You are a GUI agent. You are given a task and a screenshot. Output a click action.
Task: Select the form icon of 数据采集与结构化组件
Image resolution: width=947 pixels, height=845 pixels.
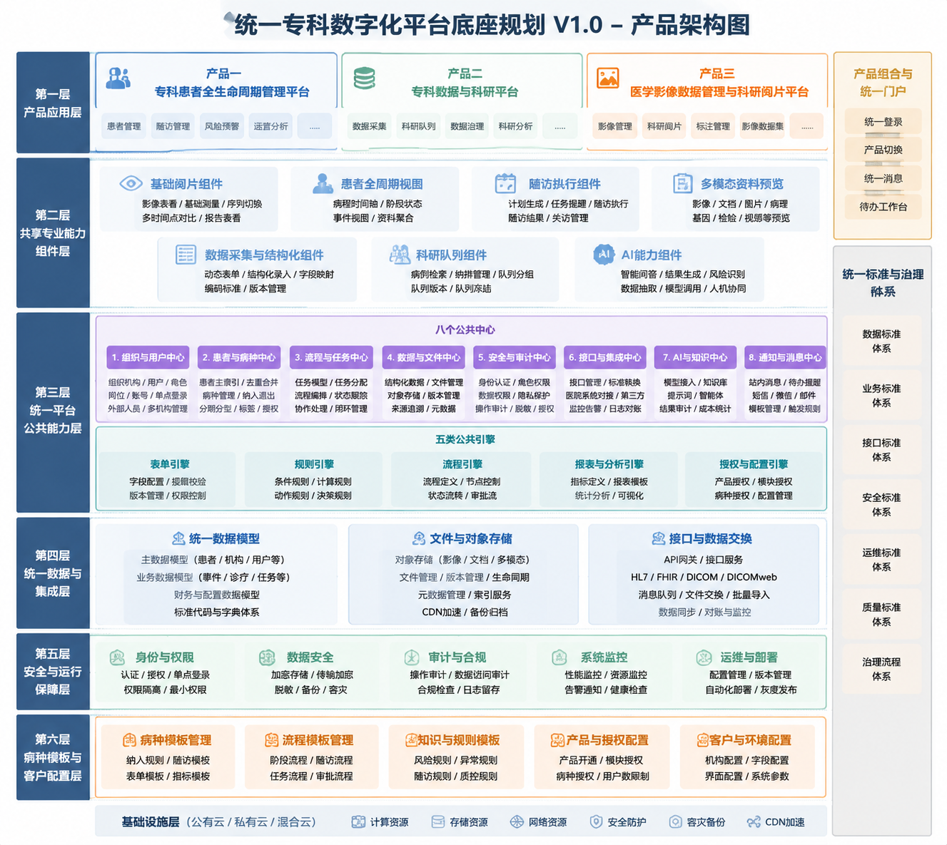point(186,255)
